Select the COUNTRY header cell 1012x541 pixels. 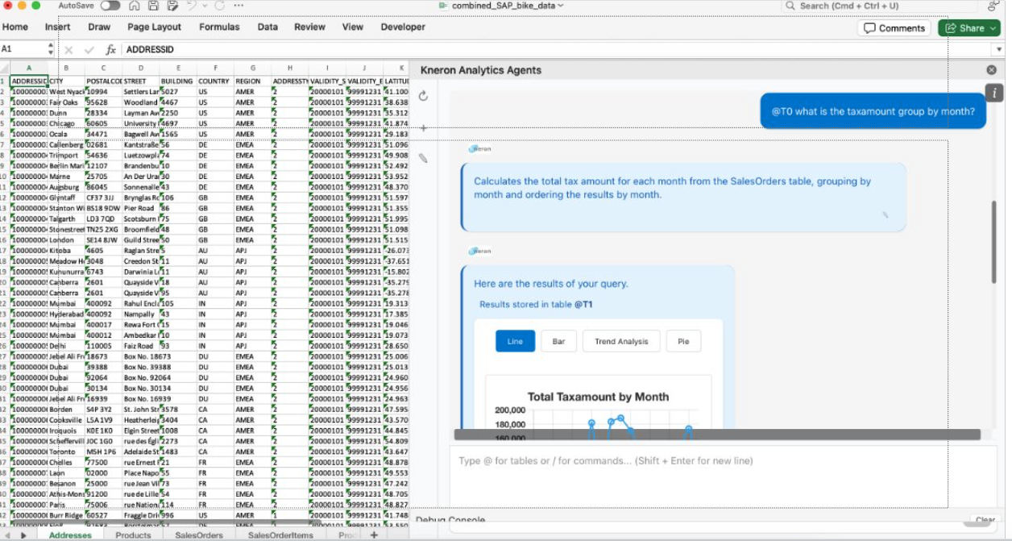[215, 81]
